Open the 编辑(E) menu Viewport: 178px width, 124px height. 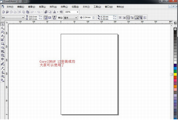21,7
